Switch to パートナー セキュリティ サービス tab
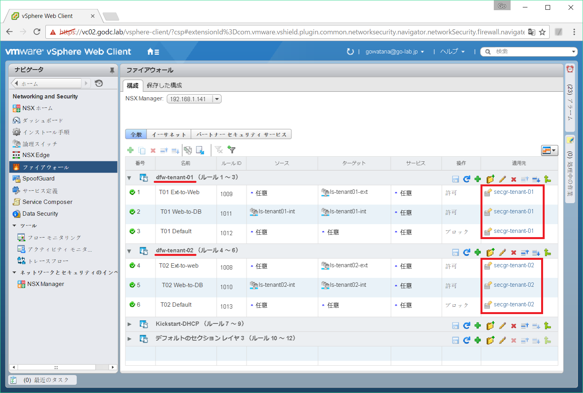The height and width of the screenshot is (393, 583). coord(241,134)
